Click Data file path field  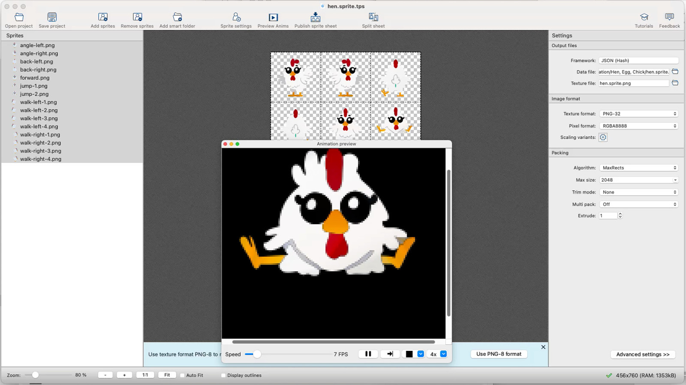click(634, 72)
